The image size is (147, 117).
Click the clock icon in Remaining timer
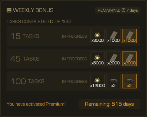tap(123, 10)
